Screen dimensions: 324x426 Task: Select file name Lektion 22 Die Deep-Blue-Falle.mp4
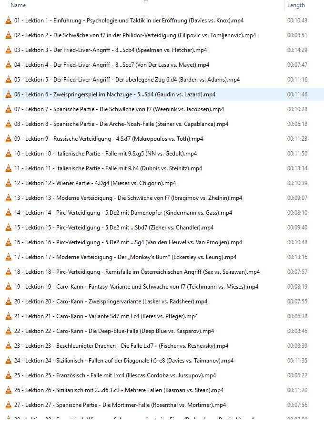[x=114, y=331]
